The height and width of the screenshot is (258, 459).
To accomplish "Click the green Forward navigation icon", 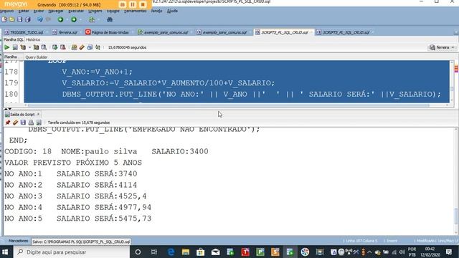I will 74,19.
